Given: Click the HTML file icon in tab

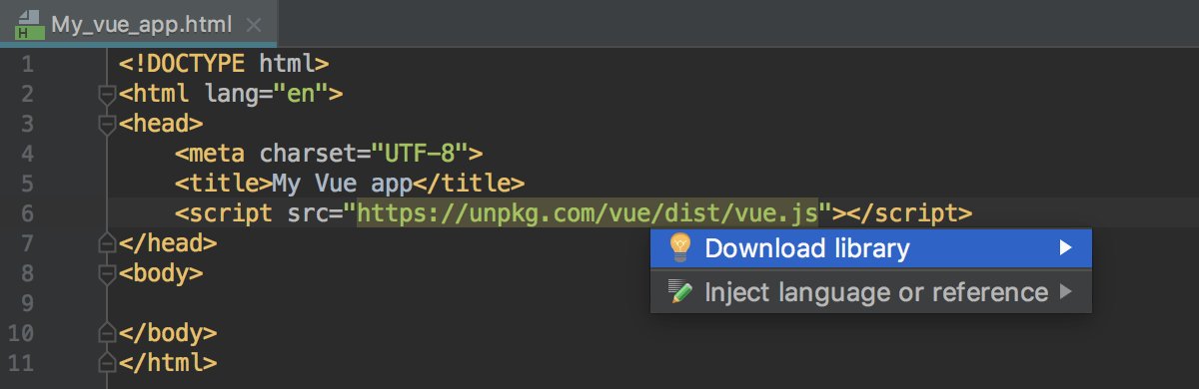Looking at the screenshot, I should (27, 24).
